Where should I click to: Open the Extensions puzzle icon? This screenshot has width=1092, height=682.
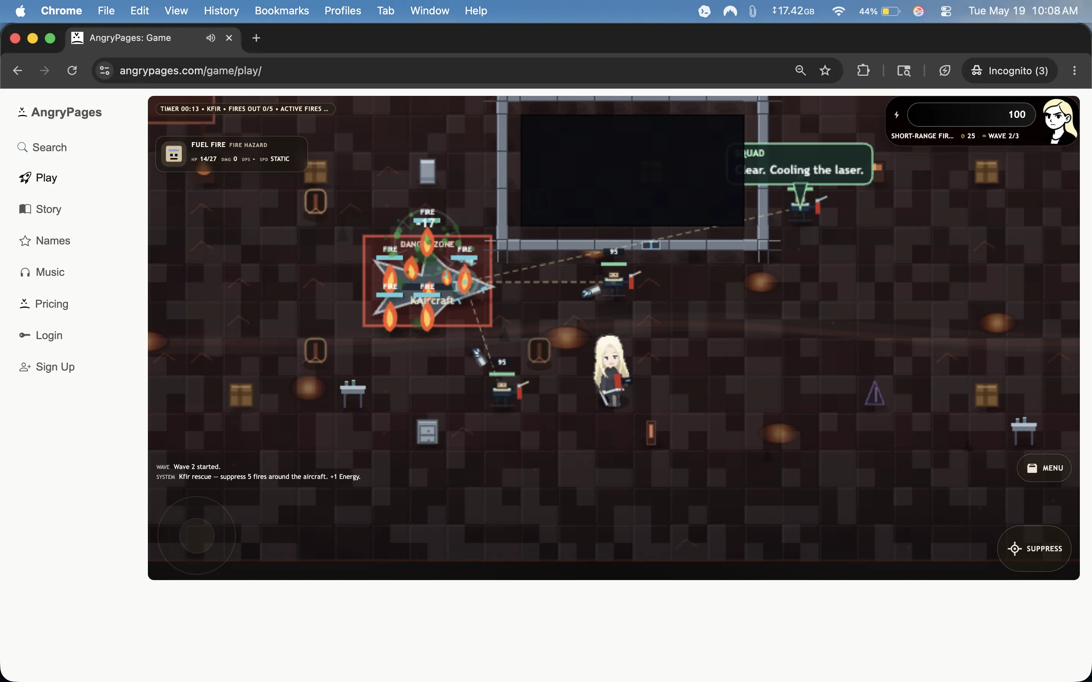[x=863, y=70]
